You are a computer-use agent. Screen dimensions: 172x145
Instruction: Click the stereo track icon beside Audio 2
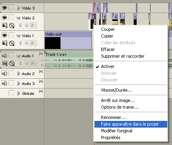(41, 72)
